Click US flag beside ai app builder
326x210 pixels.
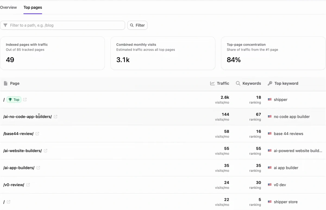(x=270, y=168)
